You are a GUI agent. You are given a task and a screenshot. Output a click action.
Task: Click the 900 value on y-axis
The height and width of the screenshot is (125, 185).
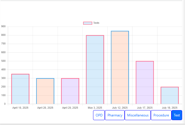(x=3, y=27)
